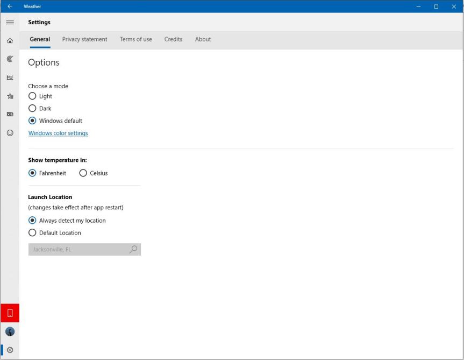Click the red phone icon in sidebar

click(x=10, y=313)
